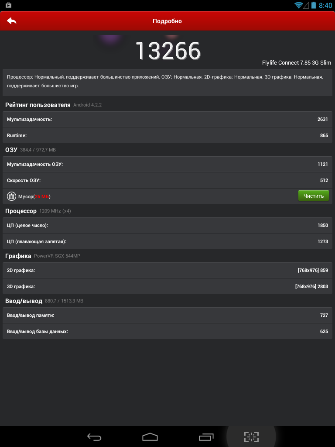Tap the Wi-Fi status icon
The width and height of the screenshot is (335, 447).
pos(298,5)
